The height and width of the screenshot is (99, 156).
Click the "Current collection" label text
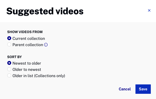tap(29, 39)
